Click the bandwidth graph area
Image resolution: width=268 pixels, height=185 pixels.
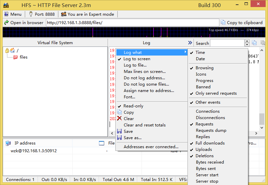[134, 32]
